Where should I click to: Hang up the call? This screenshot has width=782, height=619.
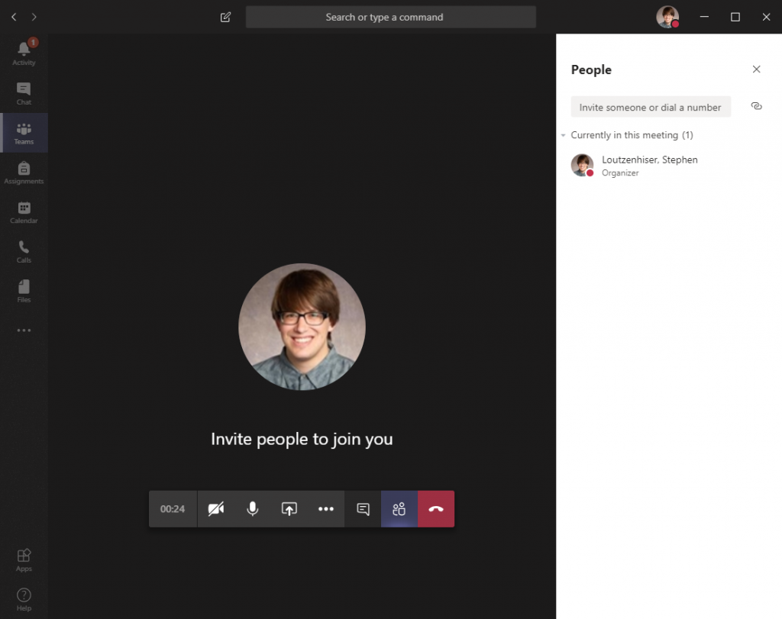pyautogui.click(x=436, y=509)
